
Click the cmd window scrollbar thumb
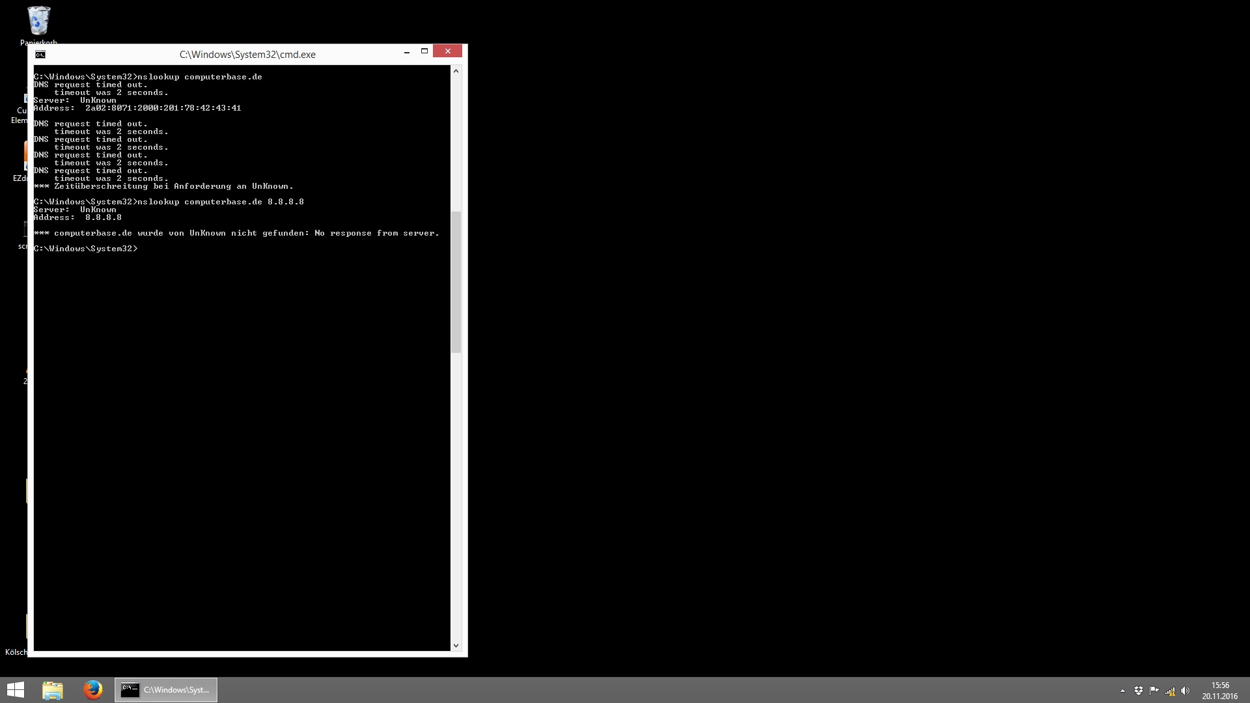tap(456, 281)
